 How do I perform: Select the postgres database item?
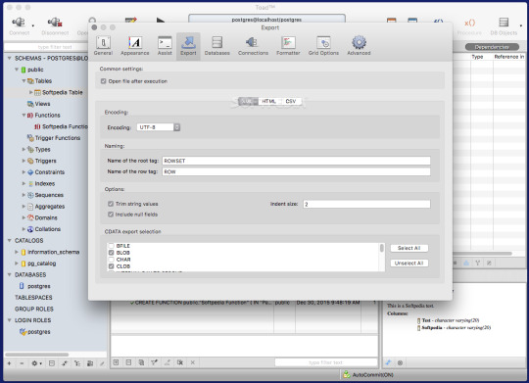coord(39,286)
